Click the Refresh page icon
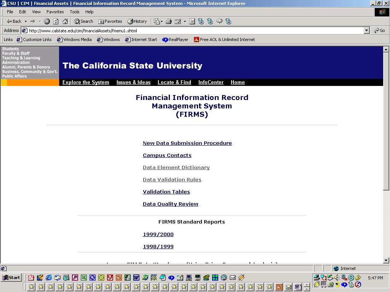 click(56, 21)
